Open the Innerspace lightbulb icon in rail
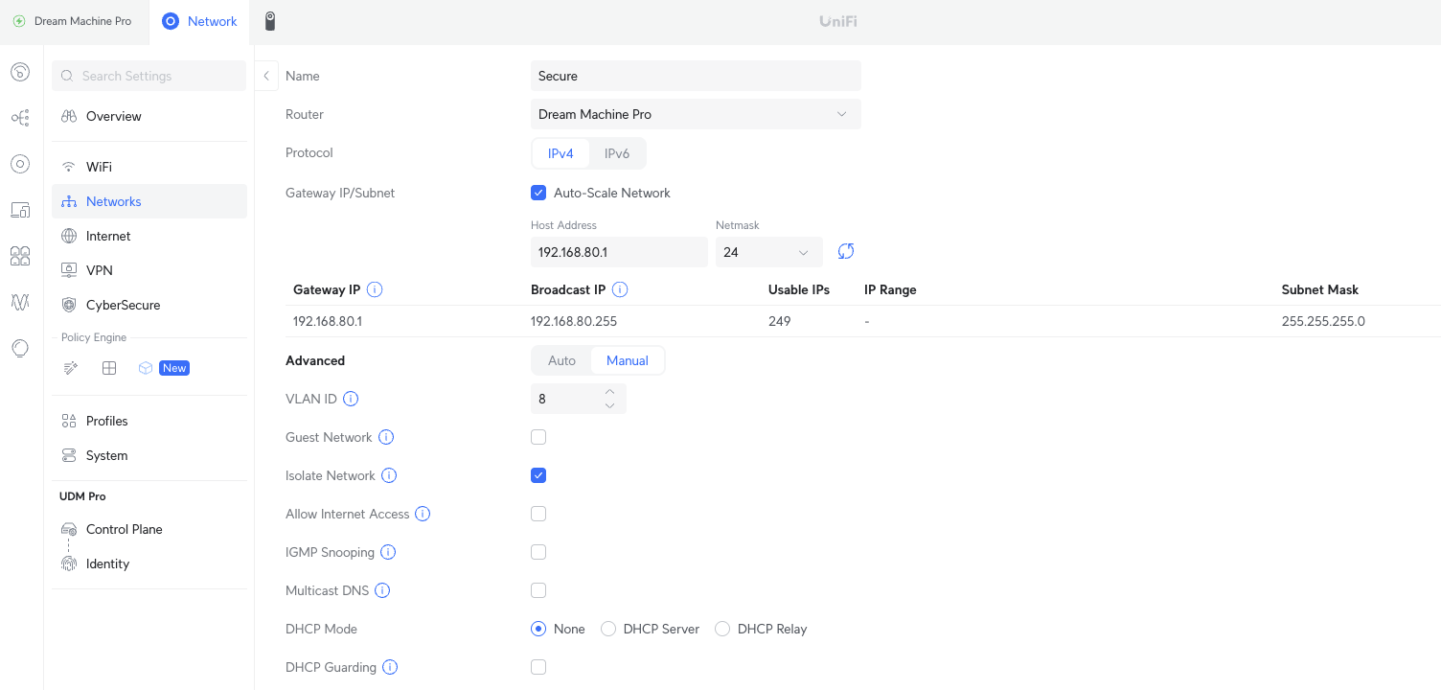This screenshot has height=690, width=1441. [20, 348]
